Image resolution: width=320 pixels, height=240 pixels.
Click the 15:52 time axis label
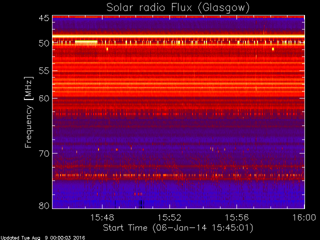169,217
